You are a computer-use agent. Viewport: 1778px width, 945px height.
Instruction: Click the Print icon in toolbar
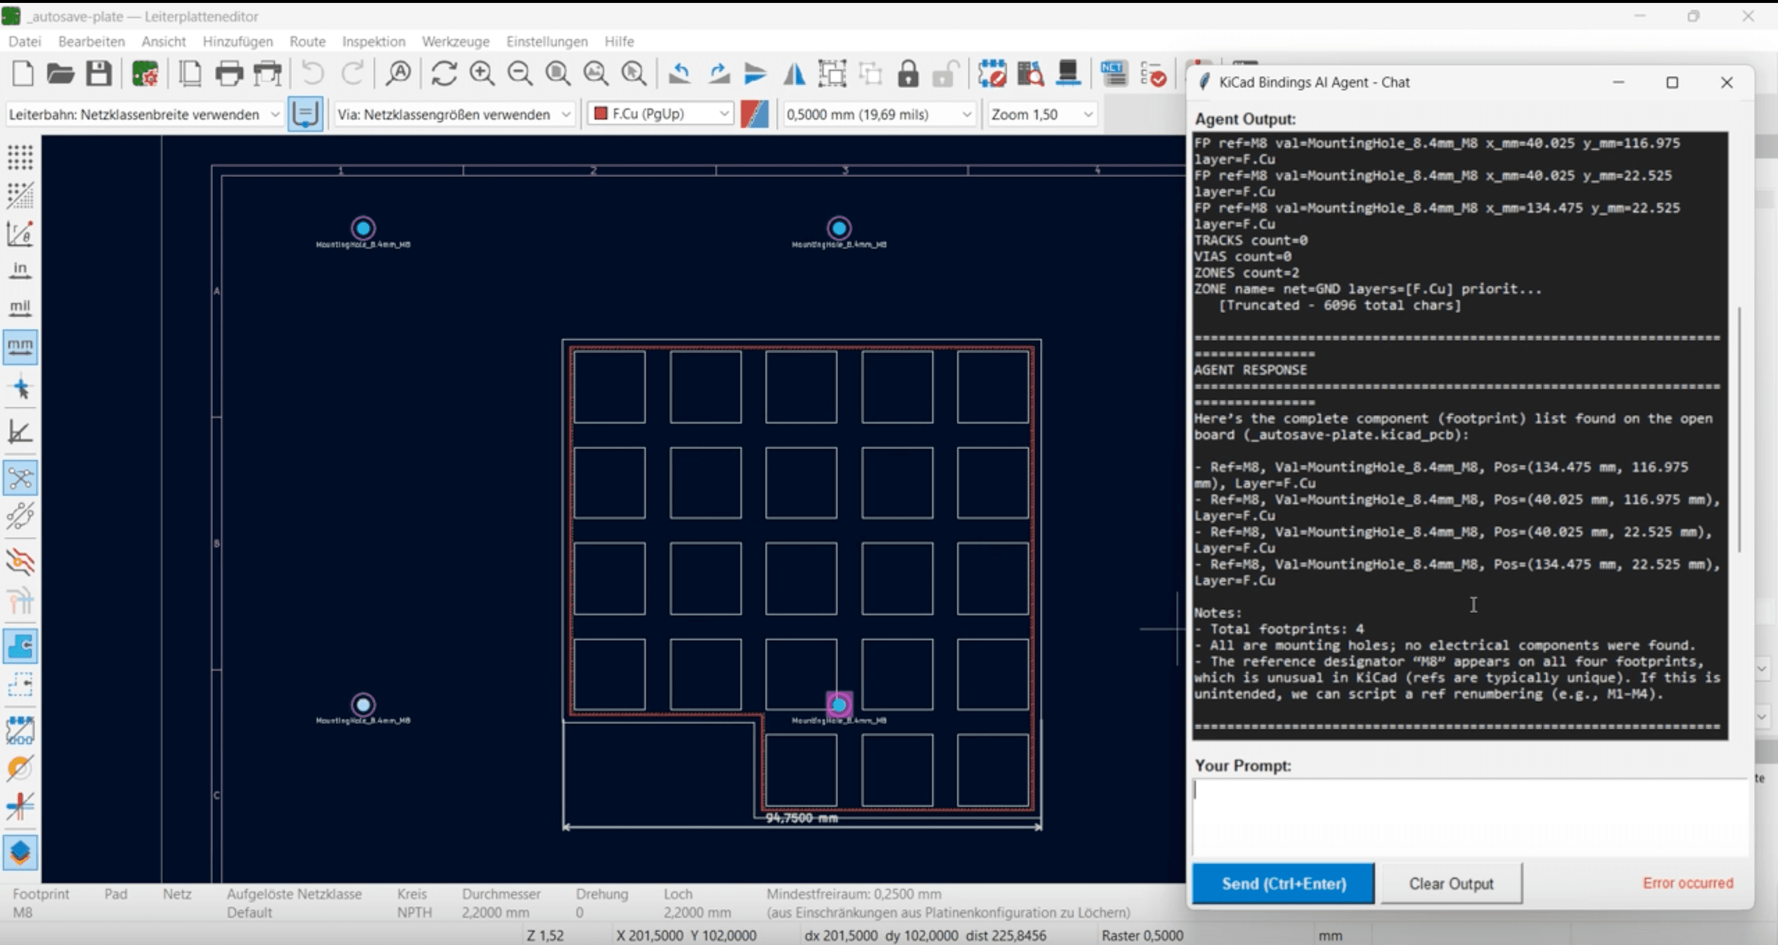(x=229, y=73)
